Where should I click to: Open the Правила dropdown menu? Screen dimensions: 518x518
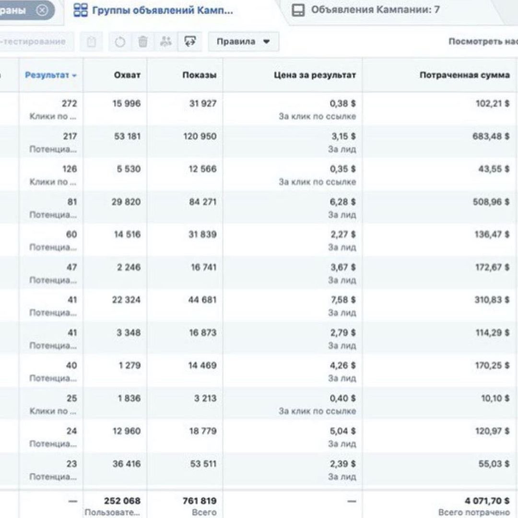(243, 42)
